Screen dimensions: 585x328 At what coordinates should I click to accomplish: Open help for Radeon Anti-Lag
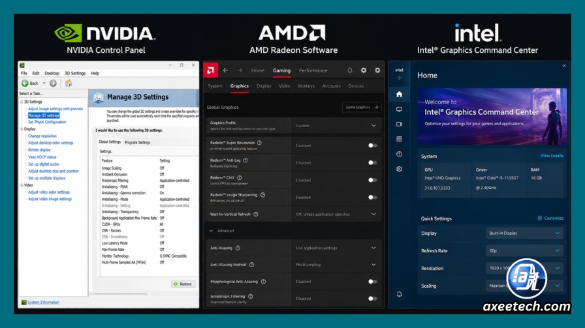pos(245,160)
